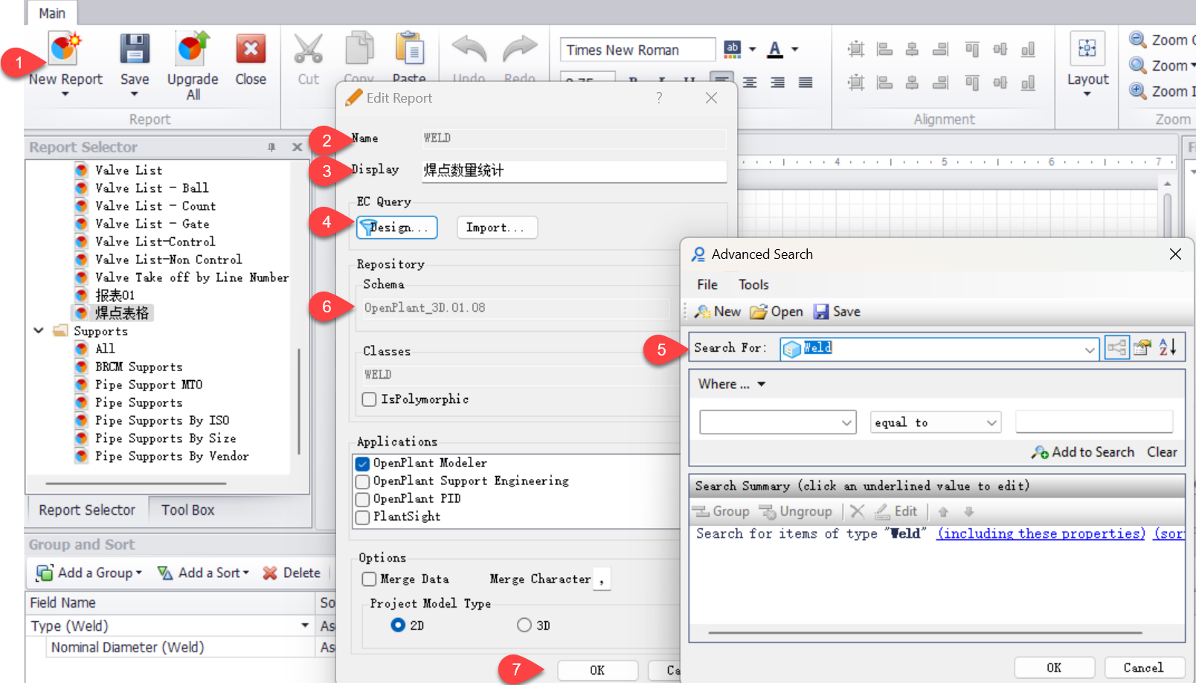This screenshot has width=1196, height=685.
Task: Select the 3D project model type
Action: [x=524, y=625]
